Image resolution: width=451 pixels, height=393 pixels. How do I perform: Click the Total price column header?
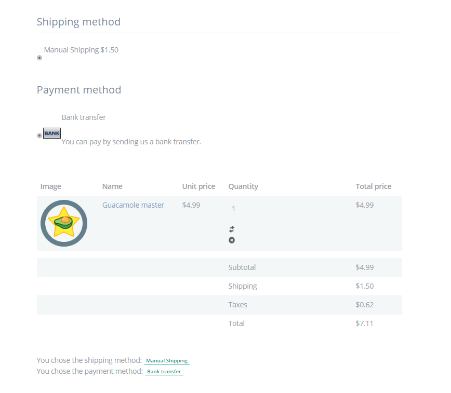(x=373, y=186)
